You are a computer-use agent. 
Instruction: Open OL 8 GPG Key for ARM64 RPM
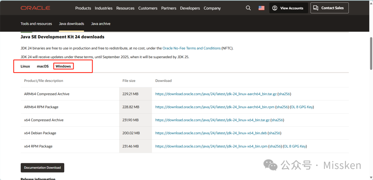click(x=302, y=107)
